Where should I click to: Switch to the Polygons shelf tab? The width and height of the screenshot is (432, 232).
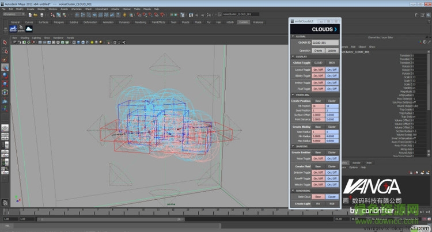pyautogui.click(x=58, y=22)
